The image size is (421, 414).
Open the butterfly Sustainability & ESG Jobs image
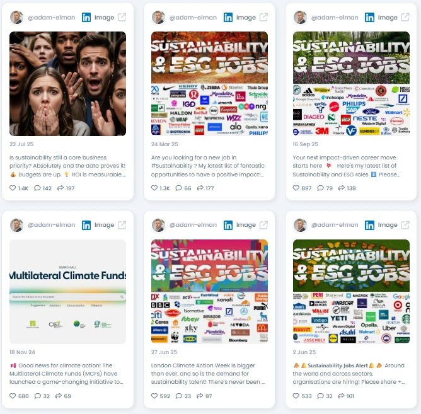click(x=351, y=292)
